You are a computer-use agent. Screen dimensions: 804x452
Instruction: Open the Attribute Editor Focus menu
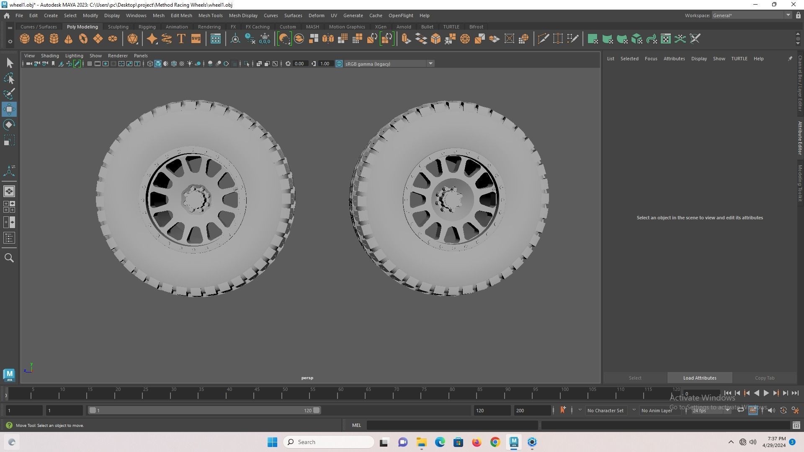(651, 59)
